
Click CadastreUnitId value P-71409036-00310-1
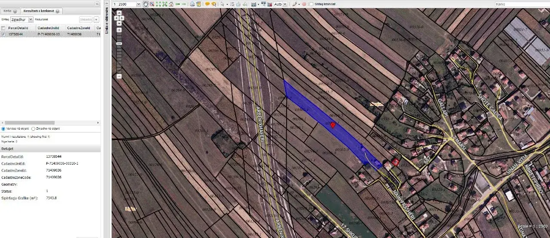coord(62,164)
